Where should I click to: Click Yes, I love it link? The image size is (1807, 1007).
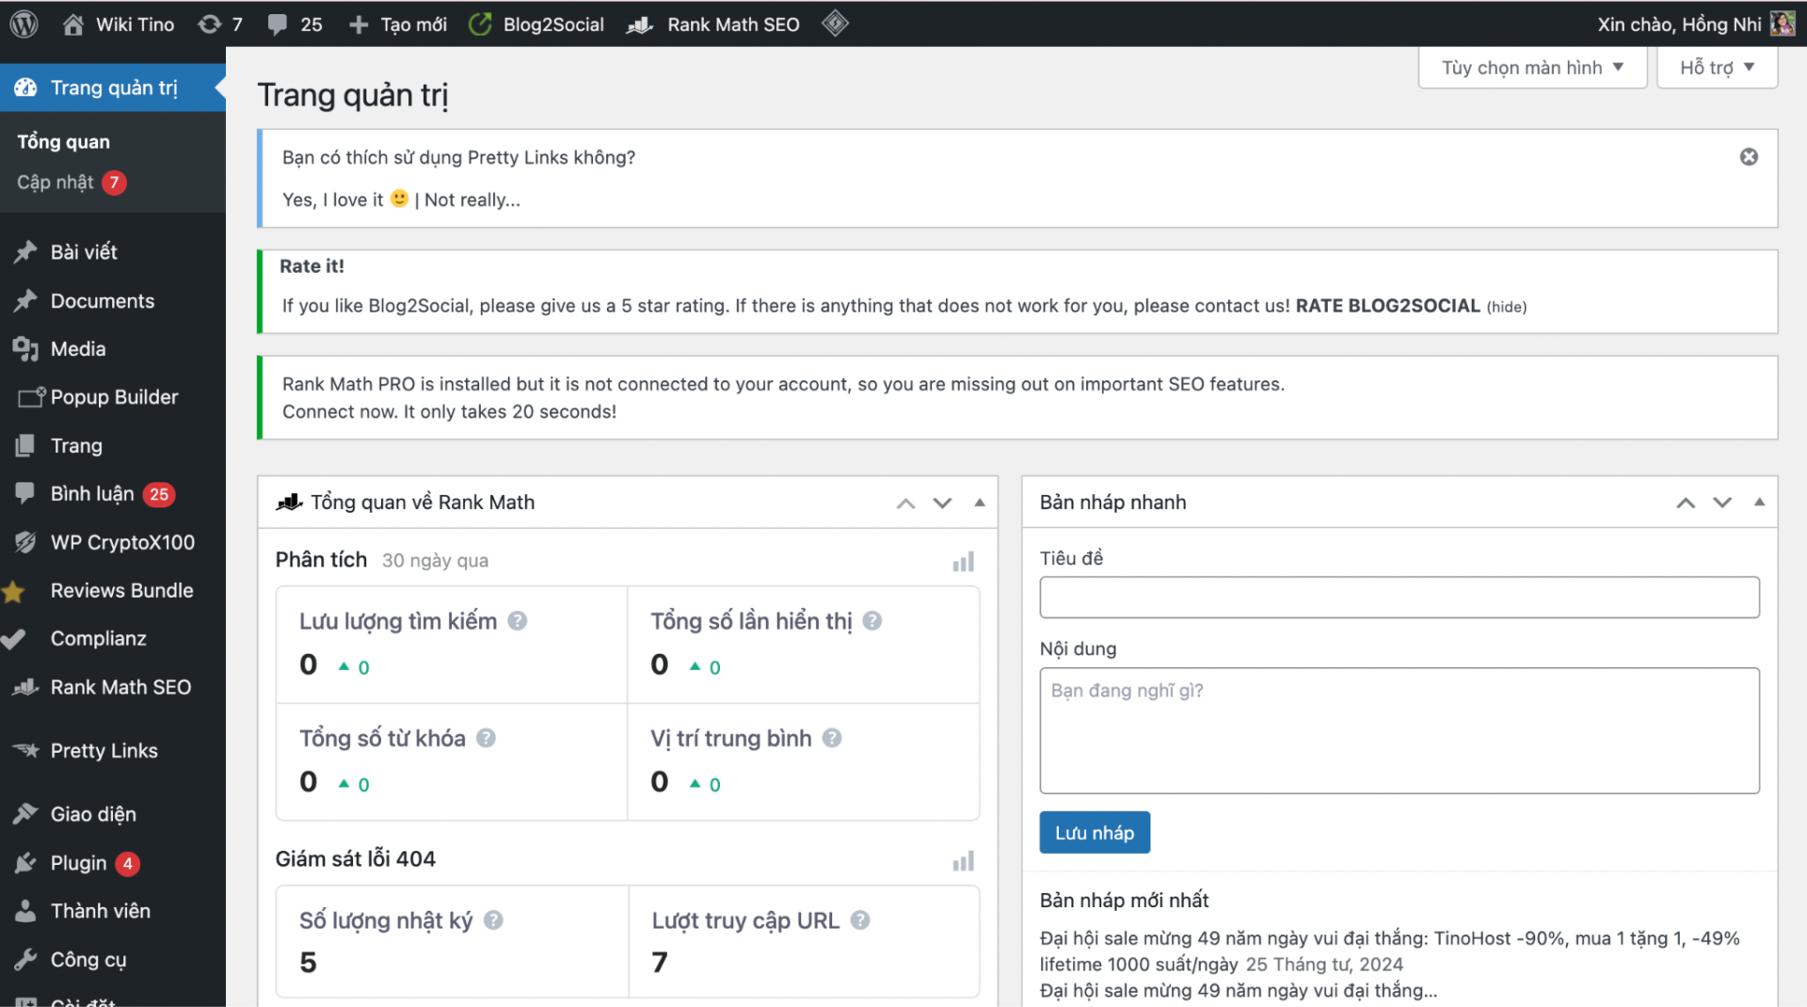(x=344, y=200)
